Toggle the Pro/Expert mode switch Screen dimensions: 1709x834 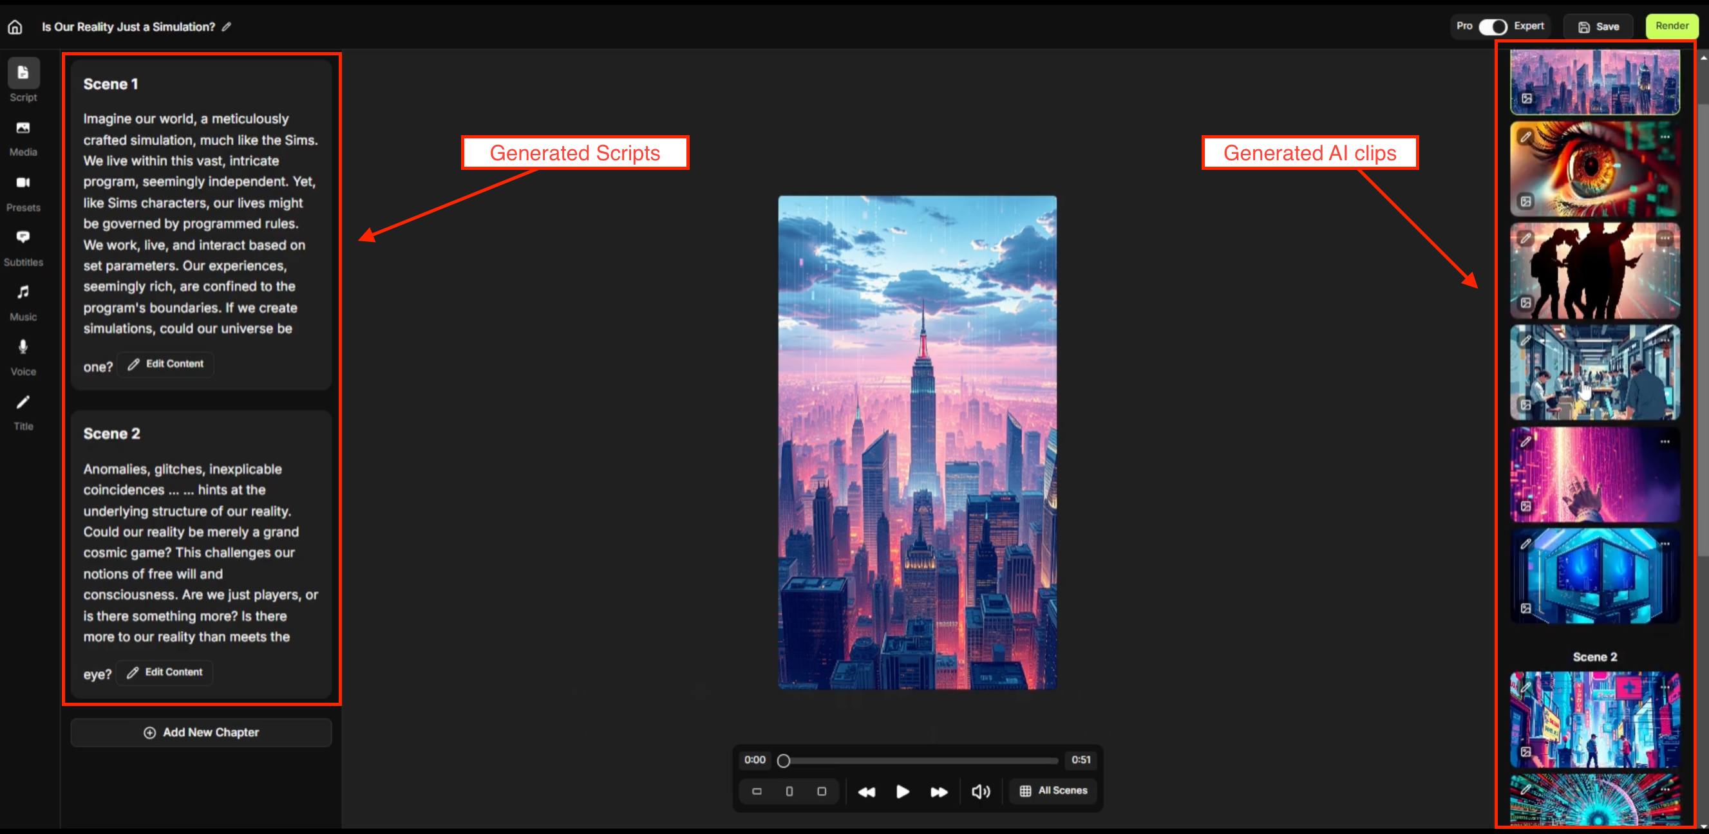click(x=1493, y=26)
